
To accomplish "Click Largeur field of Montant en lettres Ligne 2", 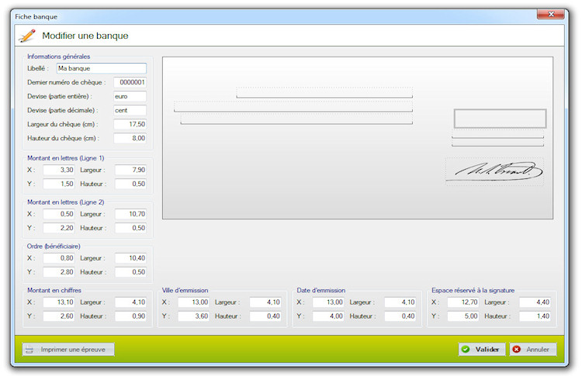I will [x=130, y=214].
